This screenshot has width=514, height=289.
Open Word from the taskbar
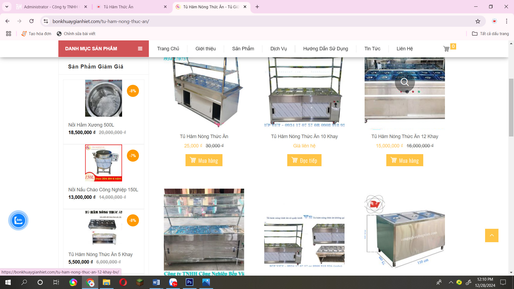coord(156,282)
